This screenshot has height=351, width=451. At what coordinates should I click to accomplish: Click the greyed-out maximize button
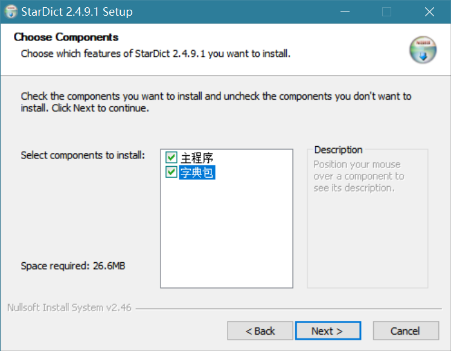386,12
